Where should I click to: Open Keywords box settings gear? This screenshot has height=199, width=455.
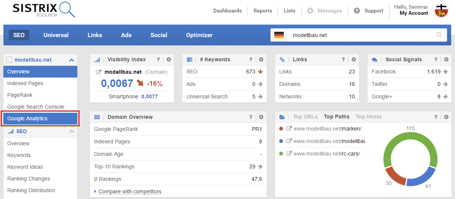point(261,59)
